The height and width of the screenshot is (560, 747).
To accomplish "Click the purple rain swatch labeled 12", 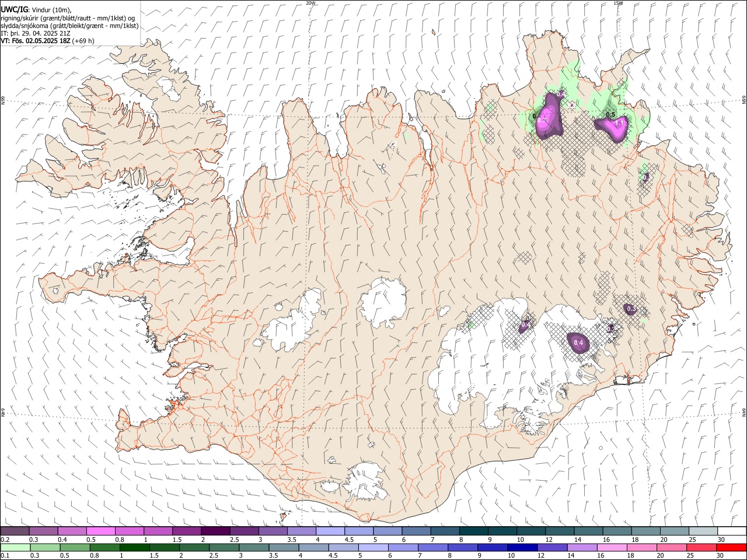I will pos(552,548).
